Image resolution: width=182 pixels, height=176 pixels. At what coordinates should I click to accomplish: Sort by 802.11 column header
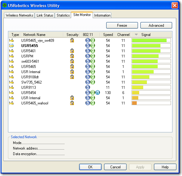pos(90,35)
